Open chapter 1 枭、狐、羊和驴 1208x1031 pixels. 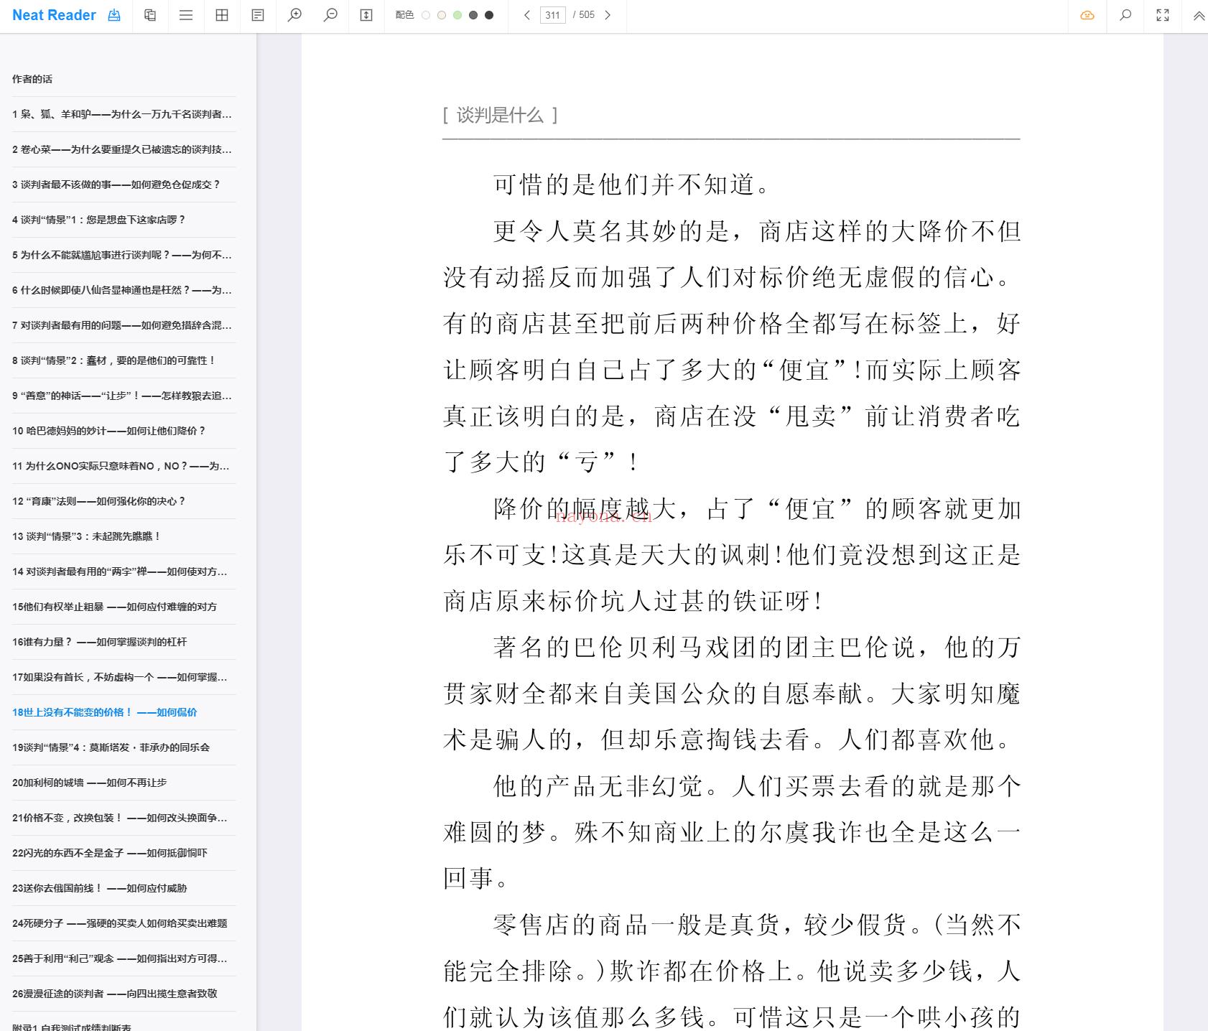point(122,114)
